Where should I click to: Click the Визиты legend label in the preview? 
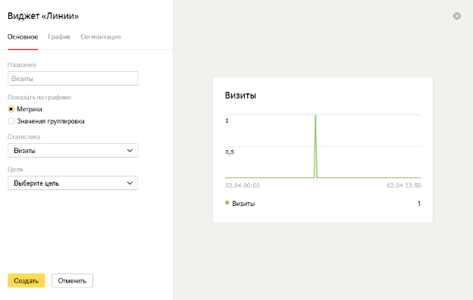243,204
